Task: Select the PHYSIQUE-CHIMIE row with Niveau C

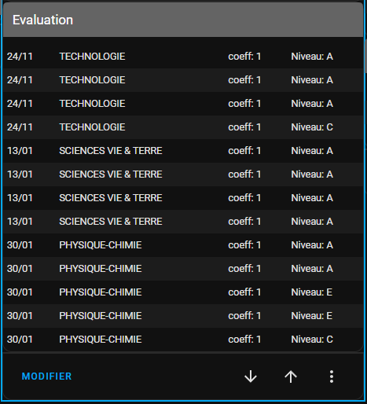Action: [183, 340]
